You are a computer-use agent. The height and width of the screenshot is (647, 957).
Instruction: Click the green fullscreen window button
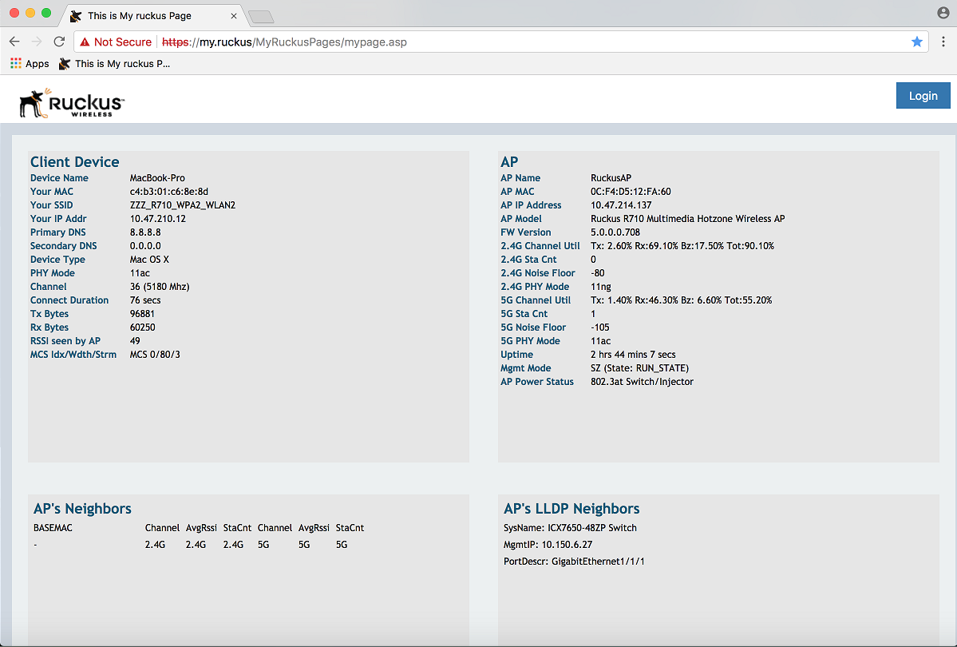tap(46, 13)
